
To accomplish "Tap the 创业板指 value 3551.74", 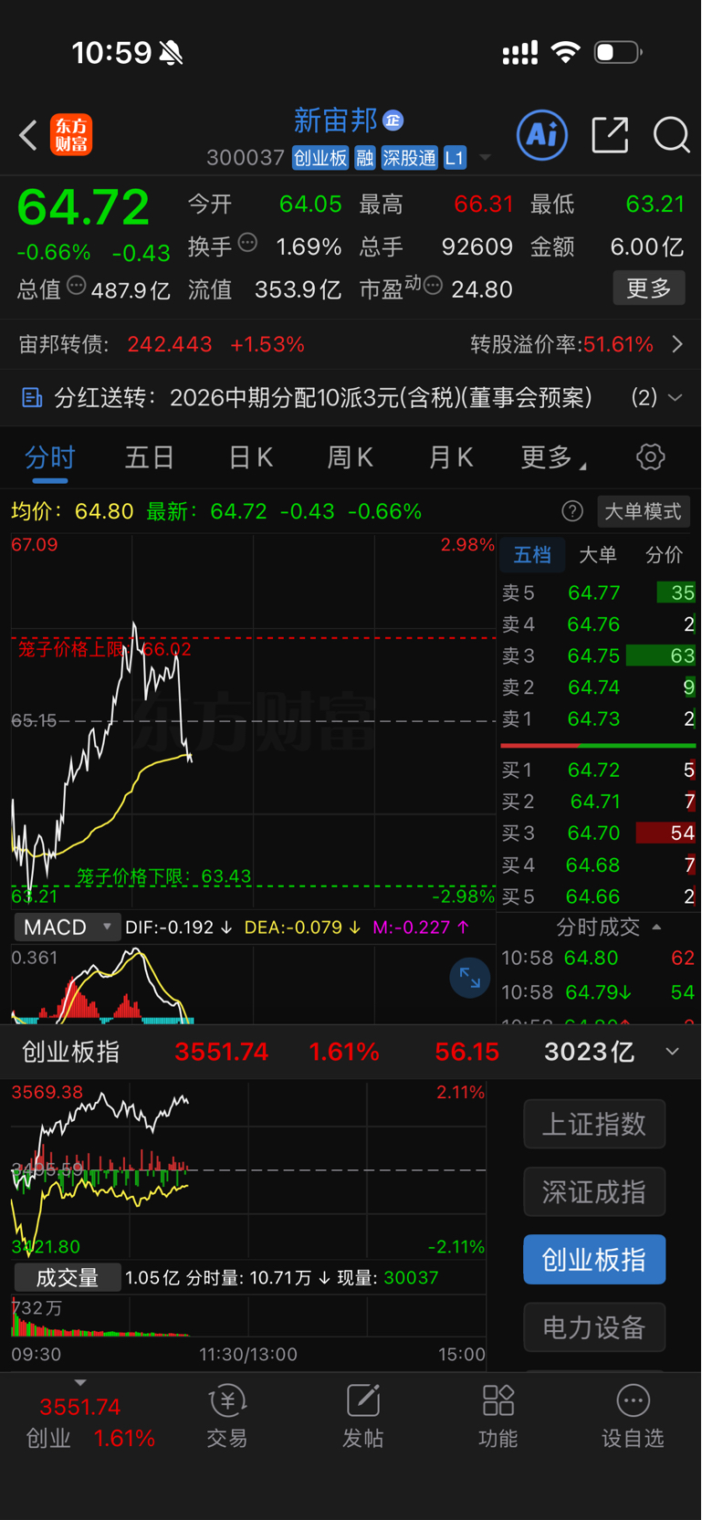I will click(221, 1052).
